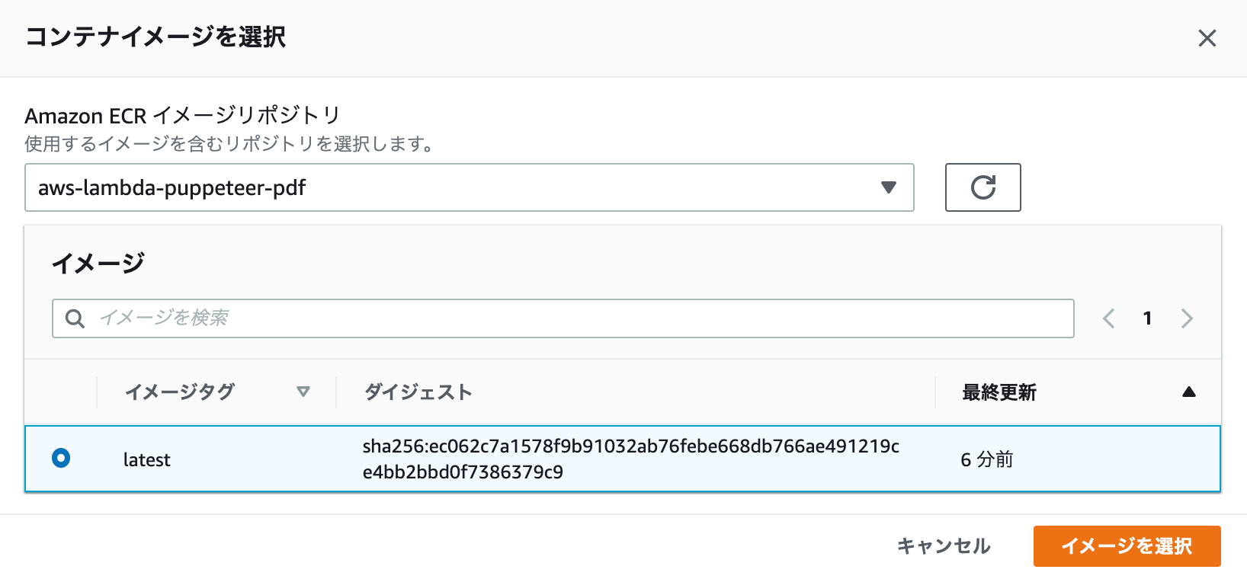This screenshot has height=579, width=1247.
Task: Click the ダイジェスト column header
Action: 418,392
